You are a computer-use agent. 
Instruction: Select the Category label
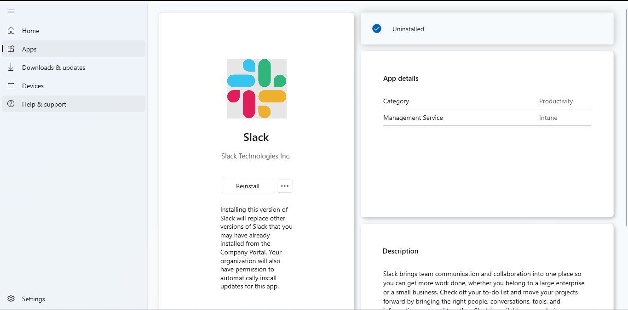(396, 101)
